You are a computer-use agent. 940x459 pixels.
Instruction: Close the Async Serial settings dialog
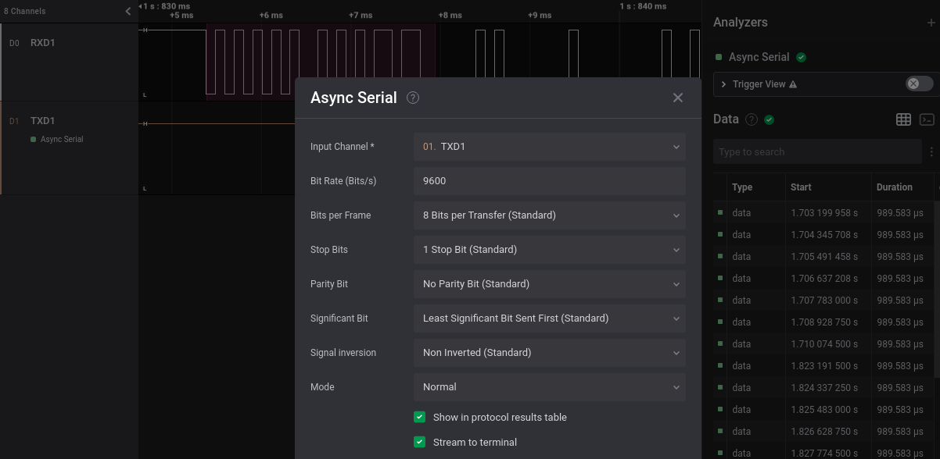click(677, 98)
